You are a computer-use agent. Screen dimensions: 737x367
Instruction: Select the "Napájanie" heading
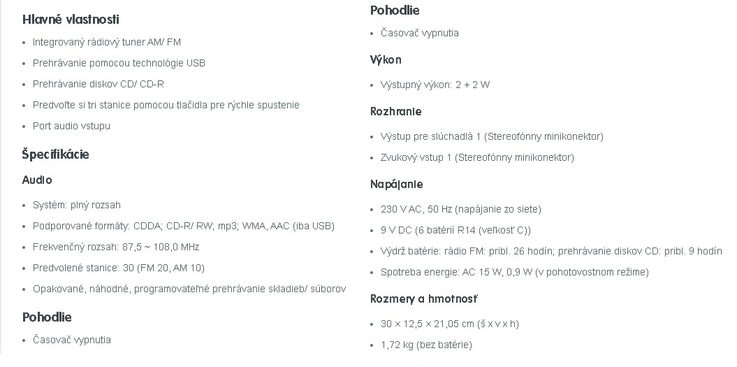pyautogui.click(x=396, y=185)
